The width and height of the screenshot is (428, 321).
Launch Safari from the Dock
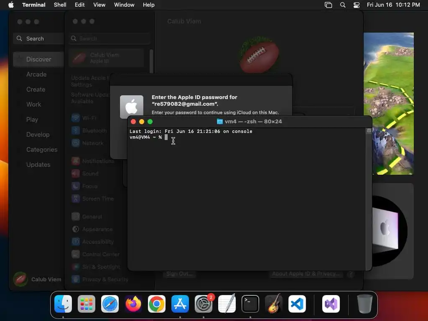[x=110, y=304]
